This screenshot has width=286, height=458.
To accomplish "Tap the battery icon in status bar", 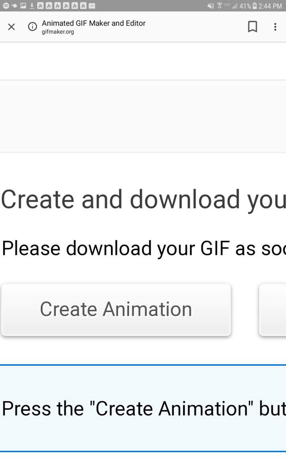I will click(254, 6).
